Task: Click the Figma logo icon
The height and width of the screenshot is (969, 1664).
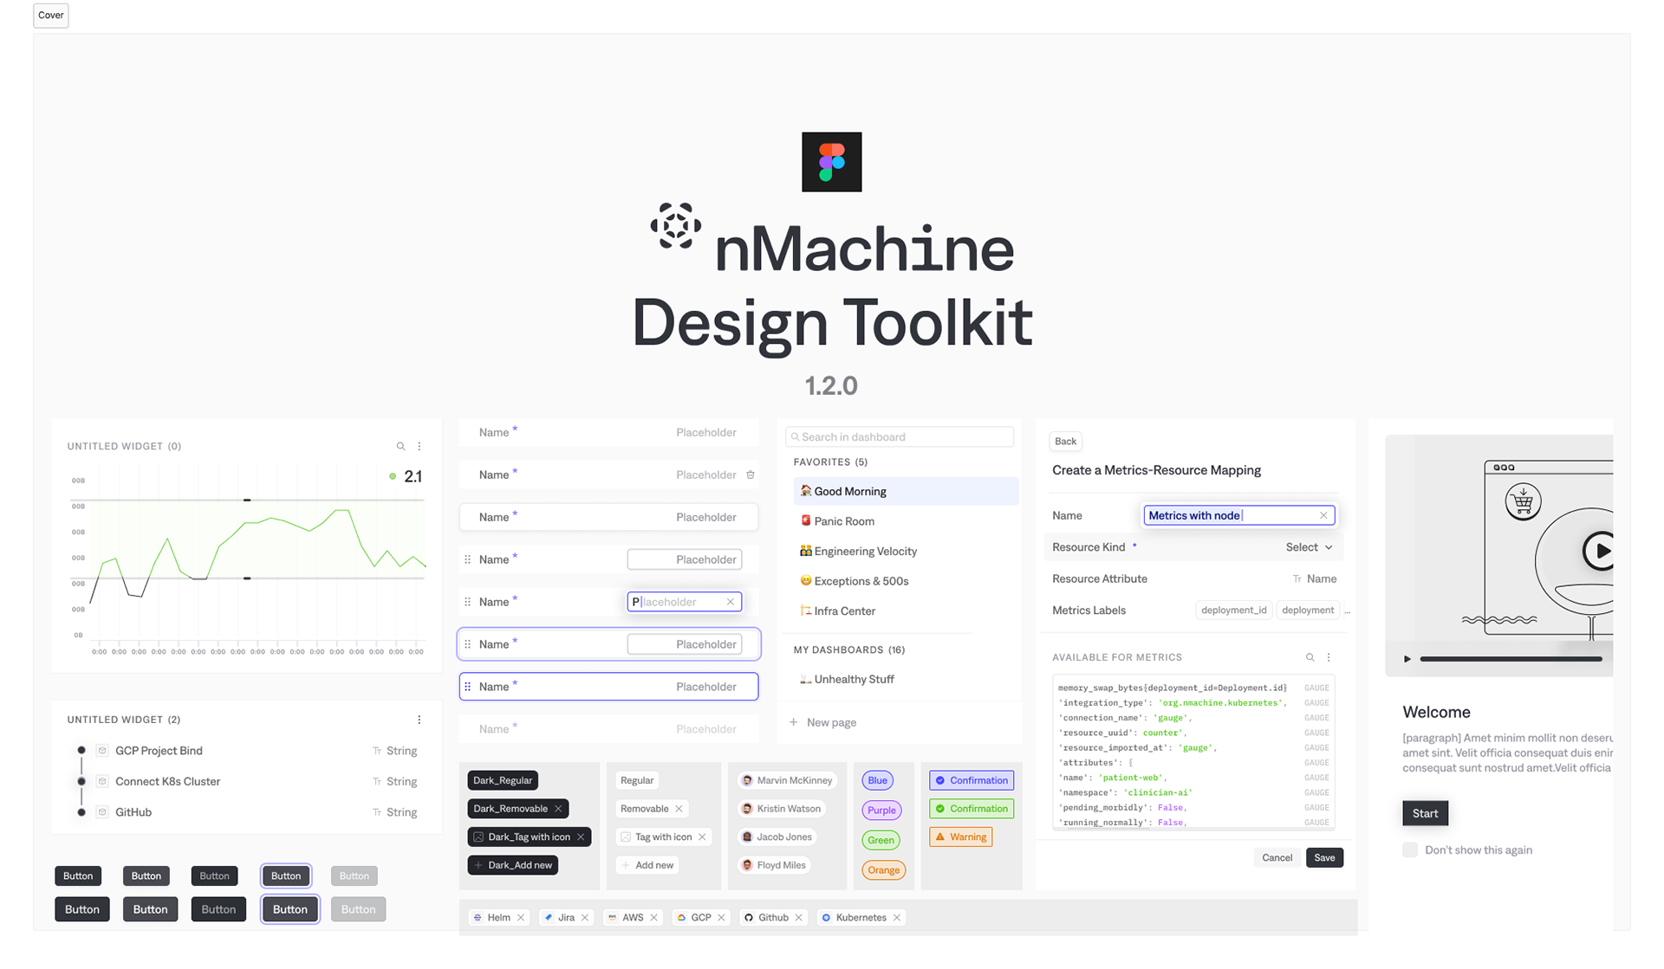Action: coord(831,162)
